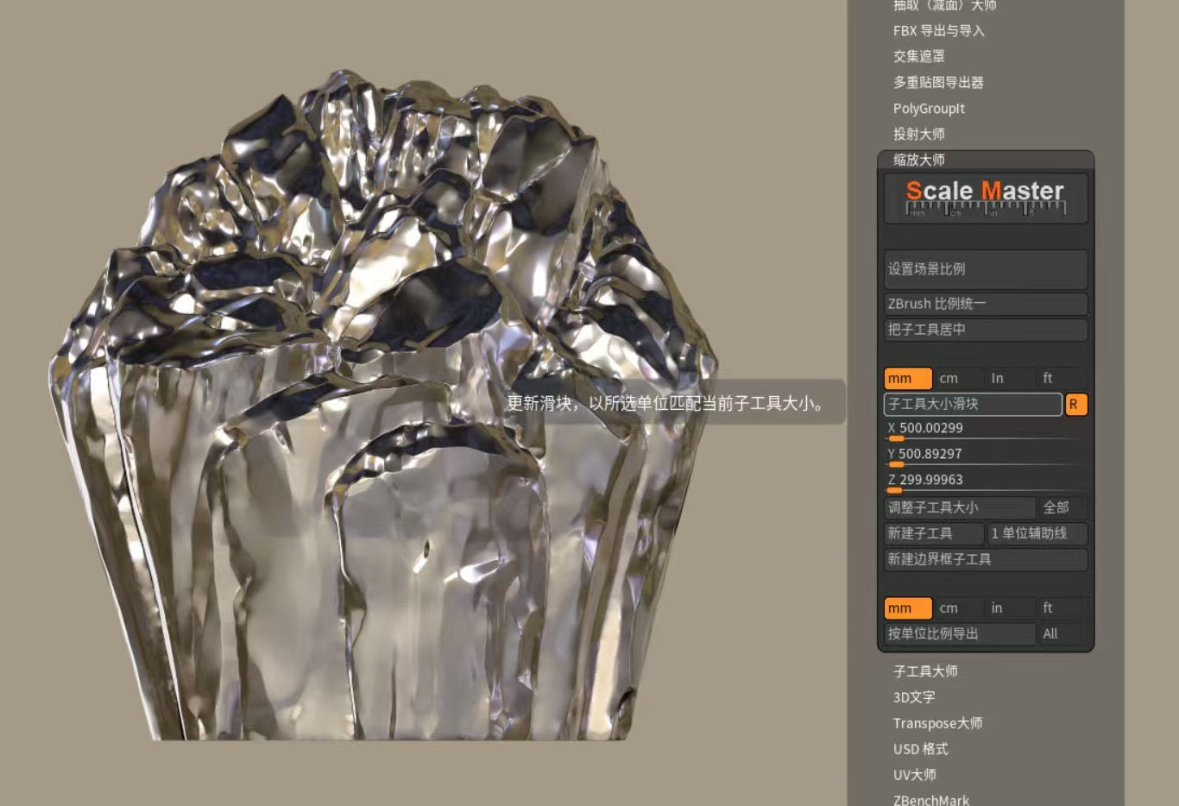
Task: Click the 设置场景比例 button
Action: click(985, 269)
